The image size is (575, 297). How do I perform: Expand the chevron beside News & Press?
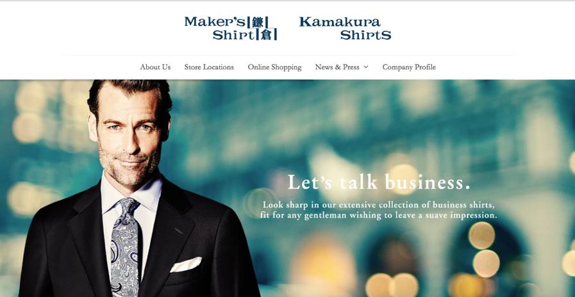click(x=365, y=67)
